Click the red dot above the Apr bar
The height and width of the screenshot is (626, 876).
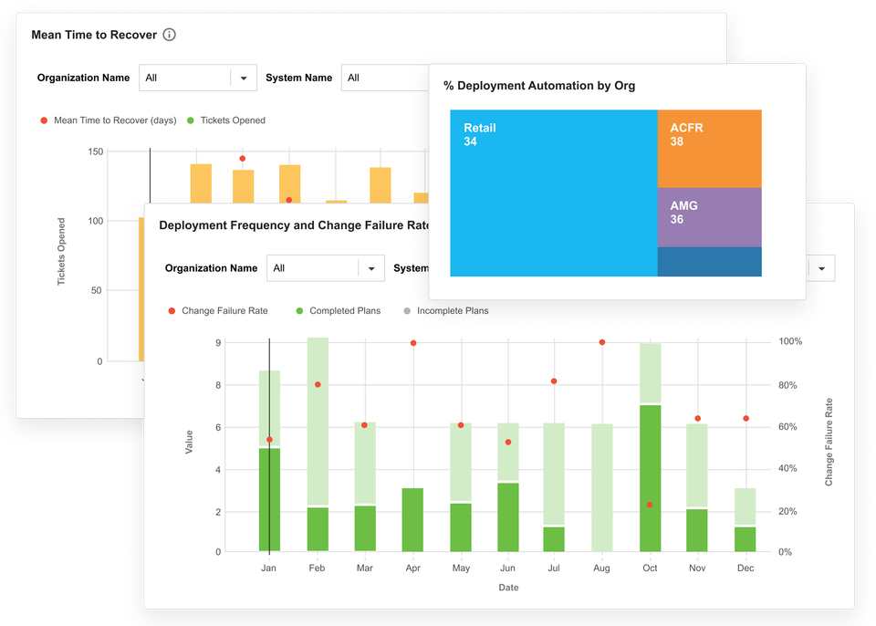coord(412,343)
